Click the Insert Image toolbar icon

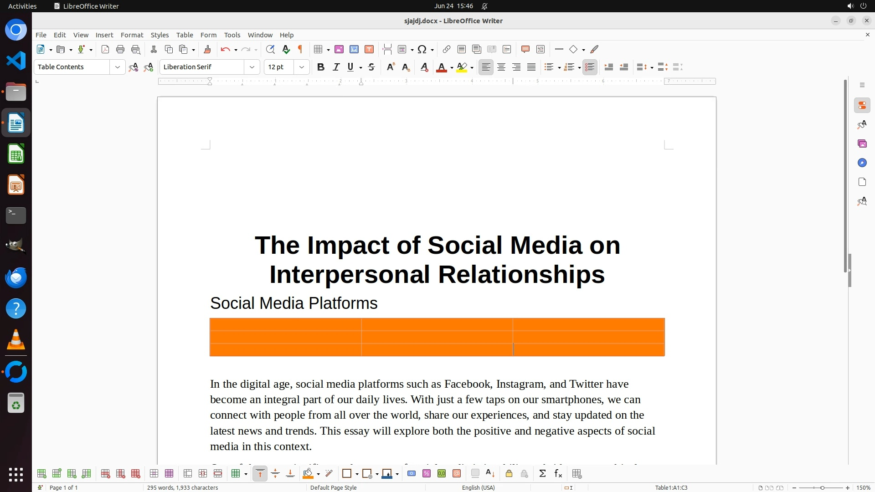(339, 49)
